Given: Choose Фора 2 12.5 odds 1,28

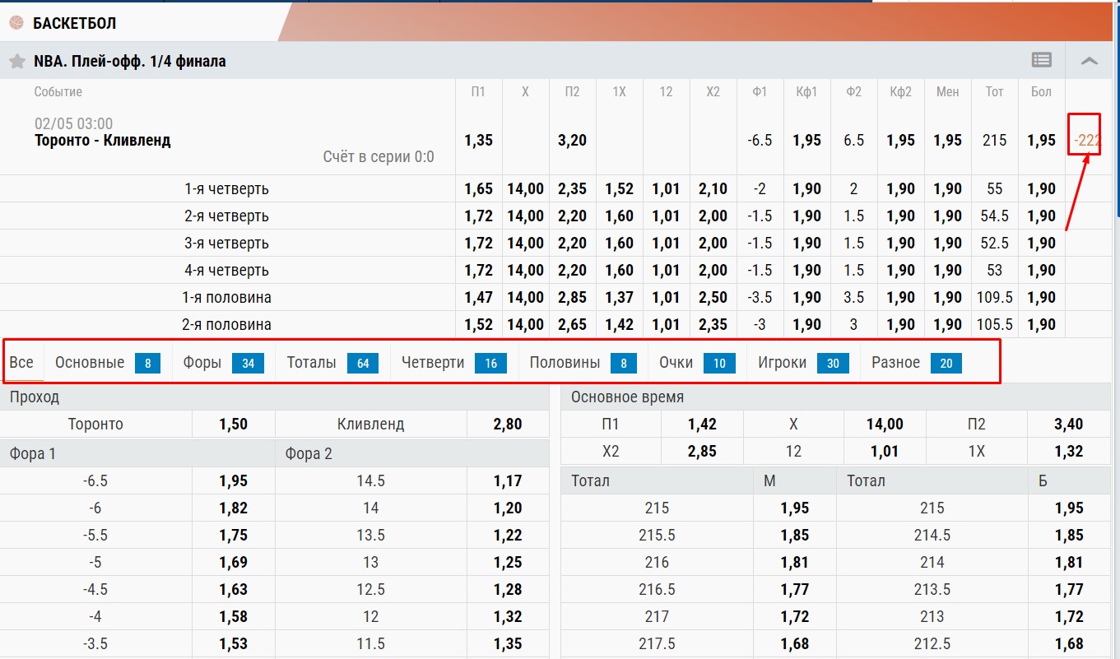Looking at the screenshot, I should (508, 589).
